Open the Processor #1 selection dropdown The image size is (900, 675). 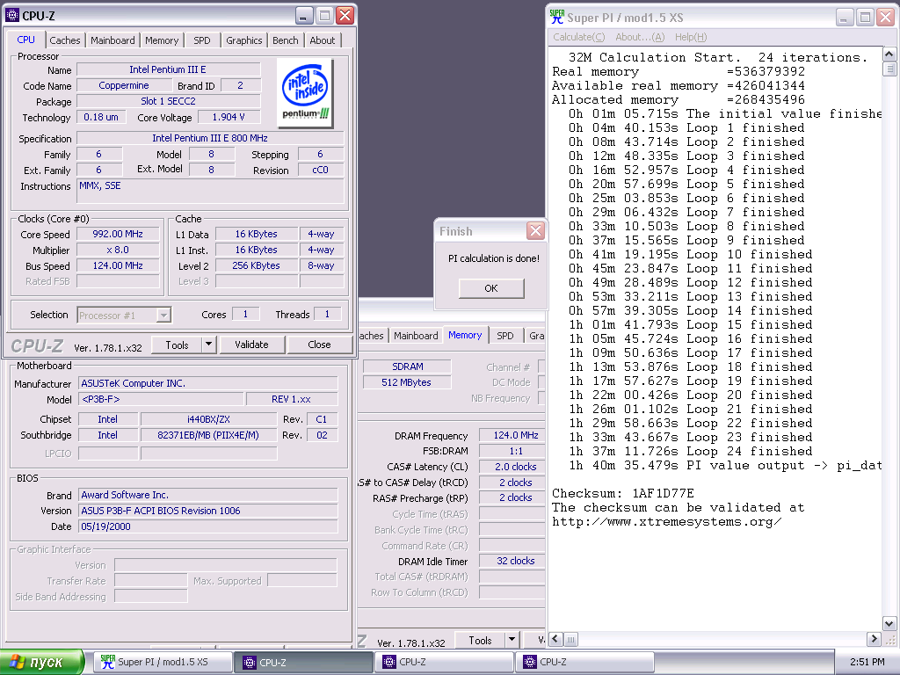[124, 316]
